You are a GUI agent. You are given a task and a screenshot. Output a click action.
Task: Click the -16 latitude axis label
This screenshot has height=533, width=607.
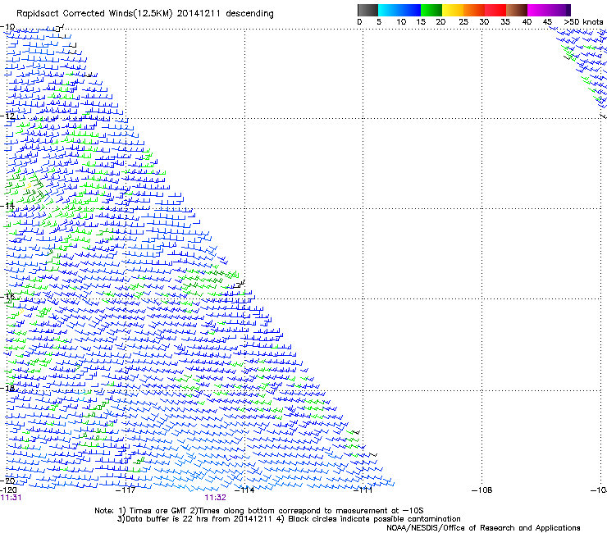(7, 297)
